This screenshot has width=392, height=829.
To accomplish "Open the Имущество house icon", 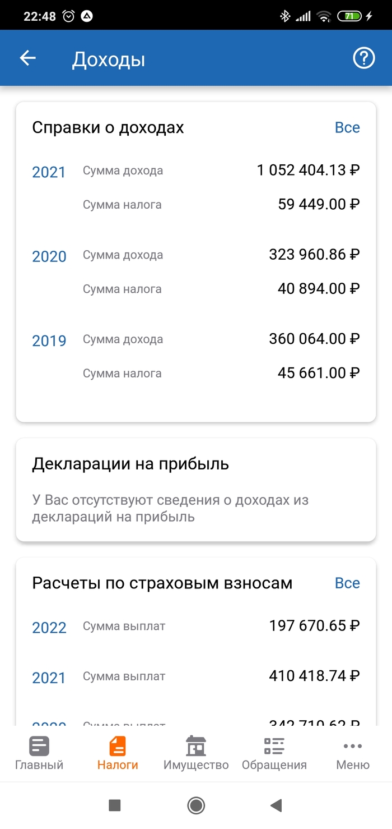I will [x=196, y=747].
